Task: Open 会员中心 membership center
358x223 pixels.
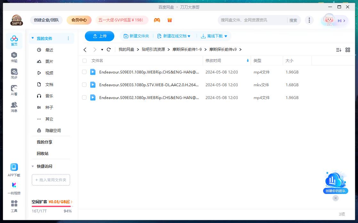Action: click(x=79, y=20)
